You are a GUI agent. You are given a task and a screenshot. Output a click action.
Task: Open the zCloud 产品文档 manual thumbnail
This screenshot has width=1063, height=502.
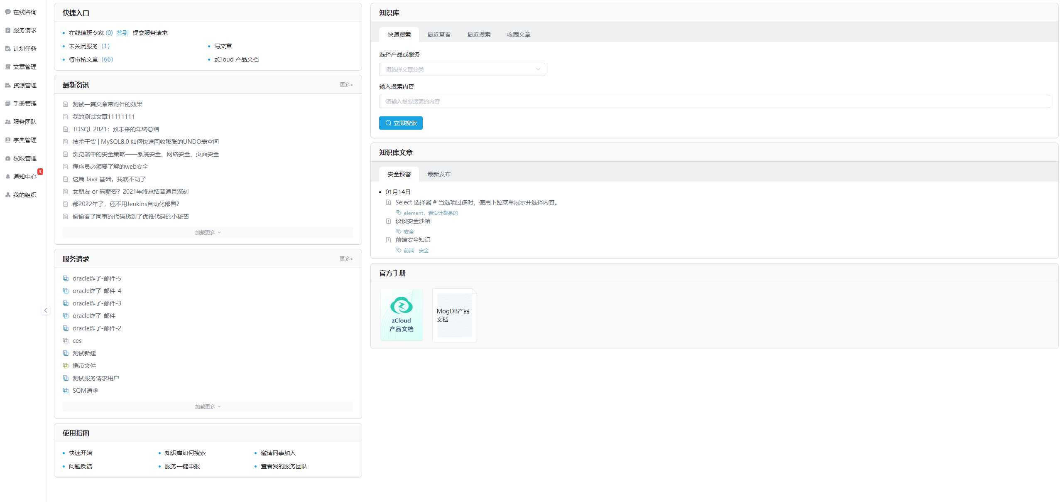click(402, 315)
